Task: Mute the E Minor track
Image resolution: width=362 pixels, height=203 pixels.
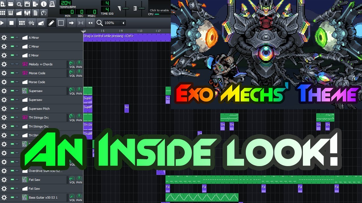Action: point(12,55)
